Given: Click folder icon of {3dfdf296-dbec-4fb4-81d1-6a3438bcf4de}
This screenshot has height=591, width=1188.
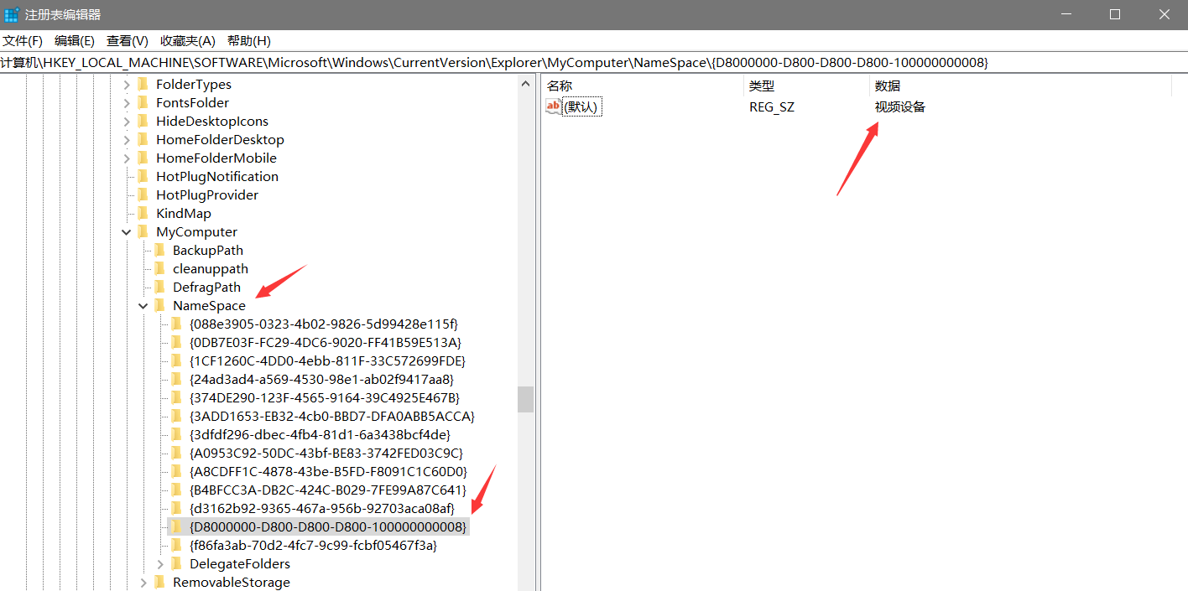Looking at the screenshot, I should (176, 434).
